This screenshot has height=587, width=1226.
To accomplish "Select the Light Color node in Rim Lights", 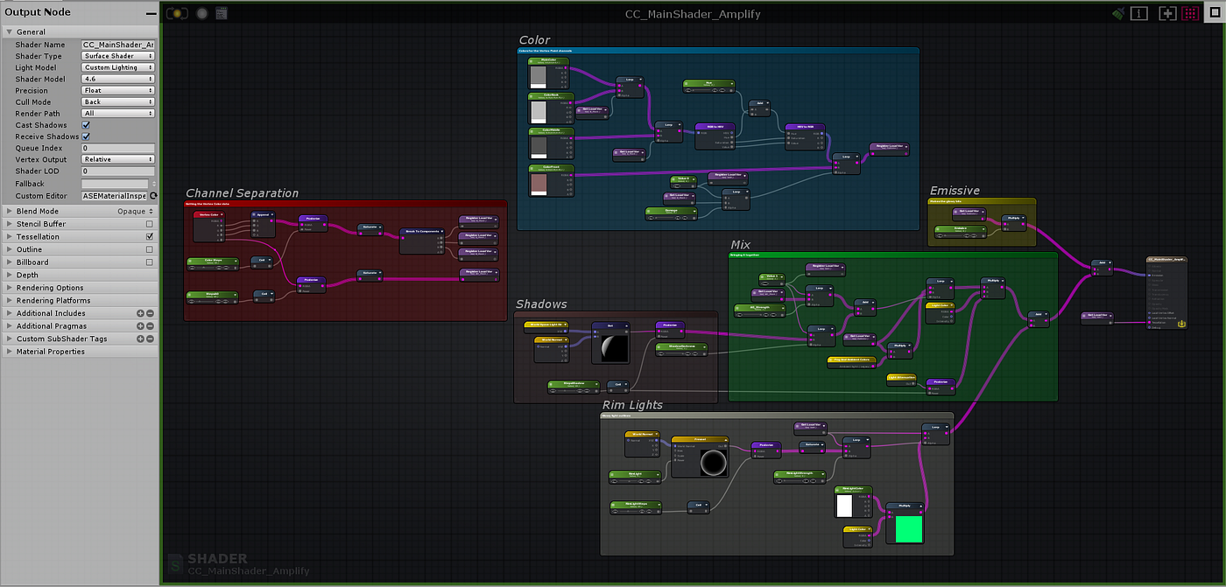I will click(x=857, y=529).
